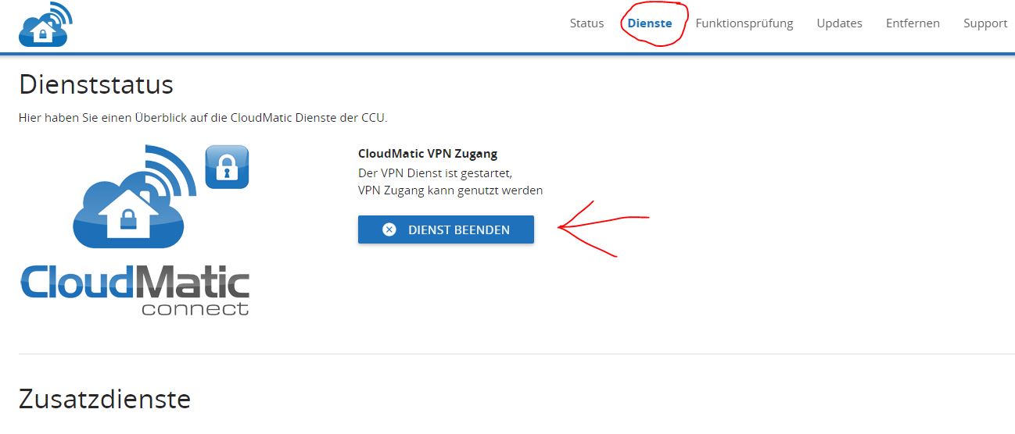Open the Support page
Viewport: 1015px width, 434px height.
(985, 23)
